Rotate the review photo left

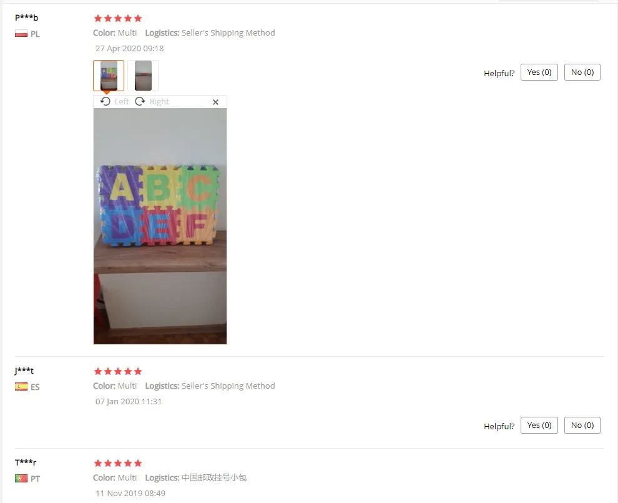click(x=115, y=101)
